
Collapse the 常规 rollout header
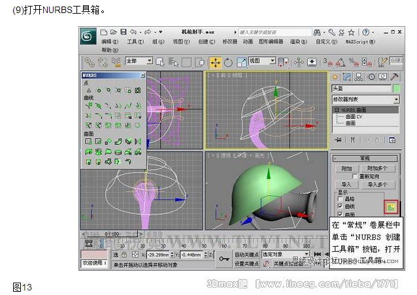[365, 159]
